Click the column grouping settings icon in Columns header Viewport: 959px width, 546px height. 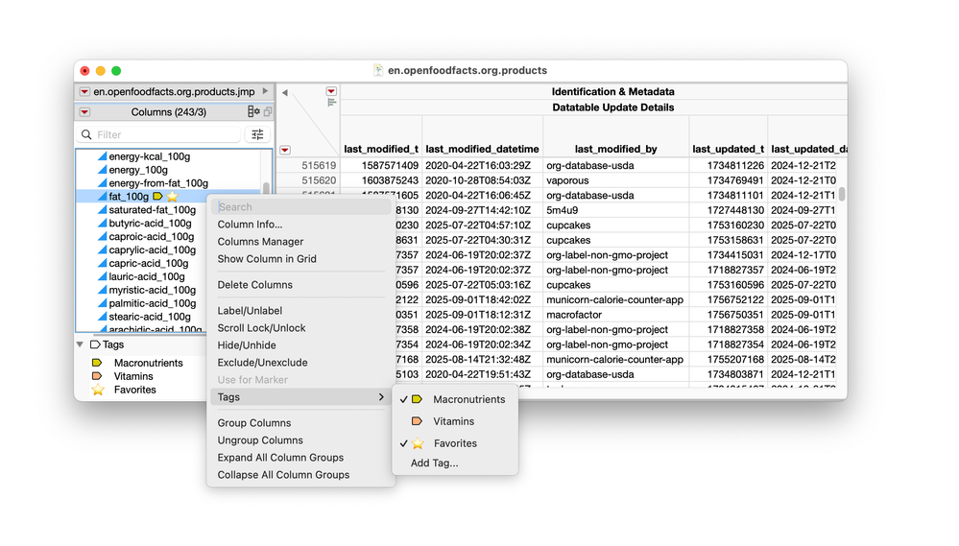pos(253,112)
